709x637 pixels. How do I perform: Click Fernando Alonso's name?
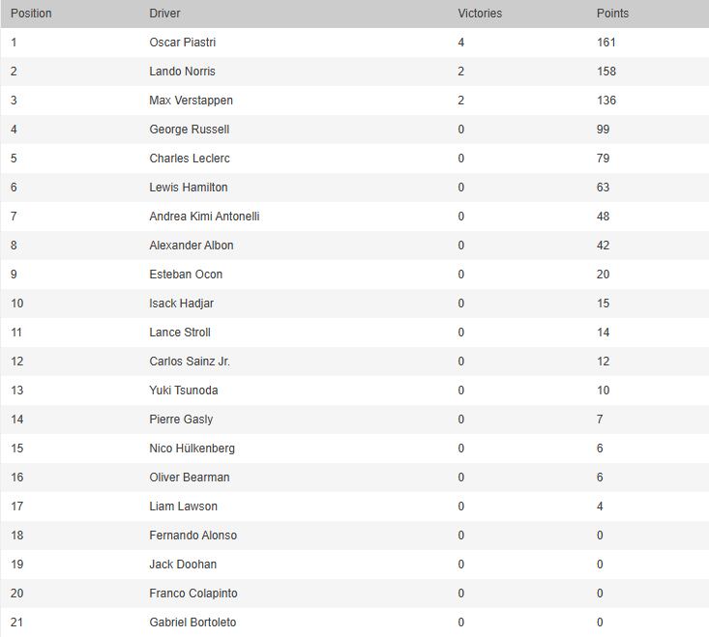192,536
